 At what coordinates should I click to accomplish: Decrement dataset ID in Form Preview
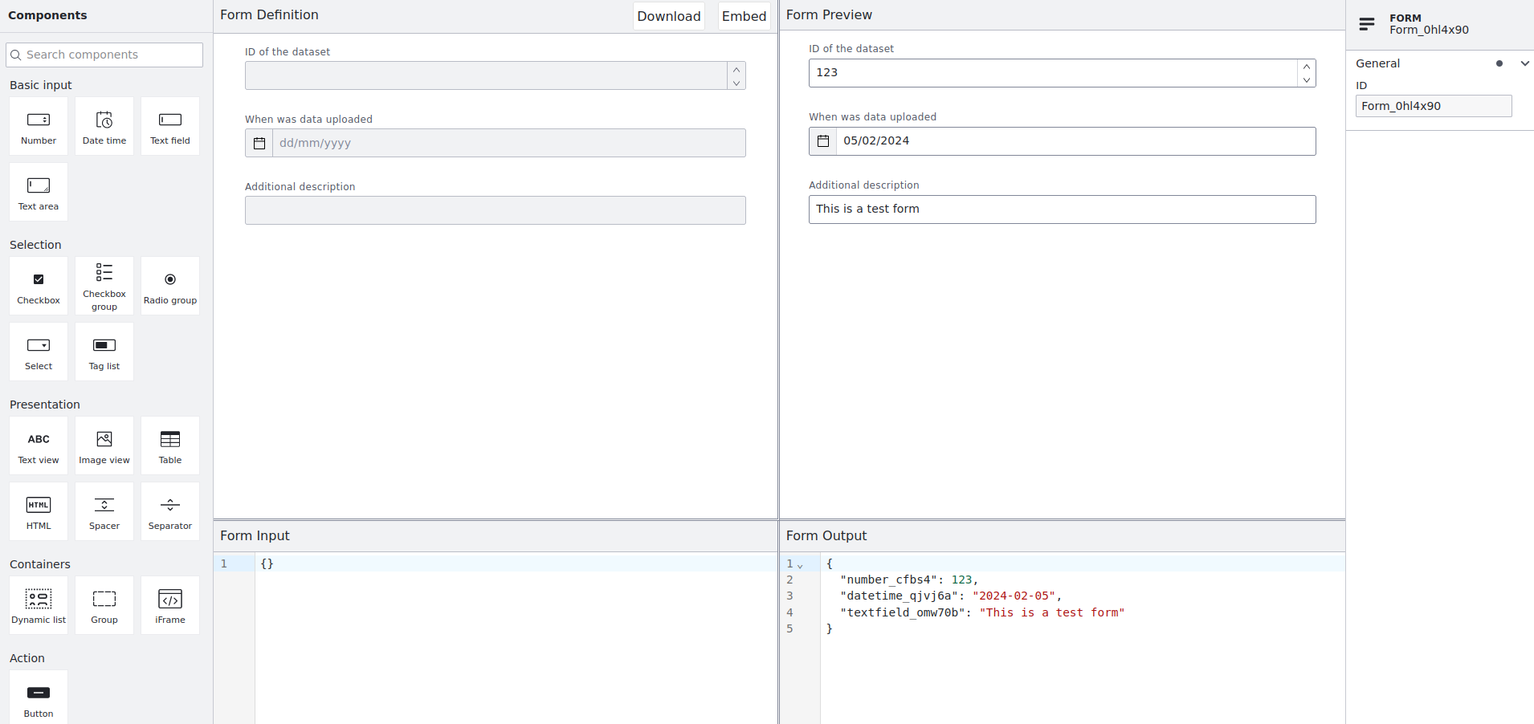click(1307, 80)
